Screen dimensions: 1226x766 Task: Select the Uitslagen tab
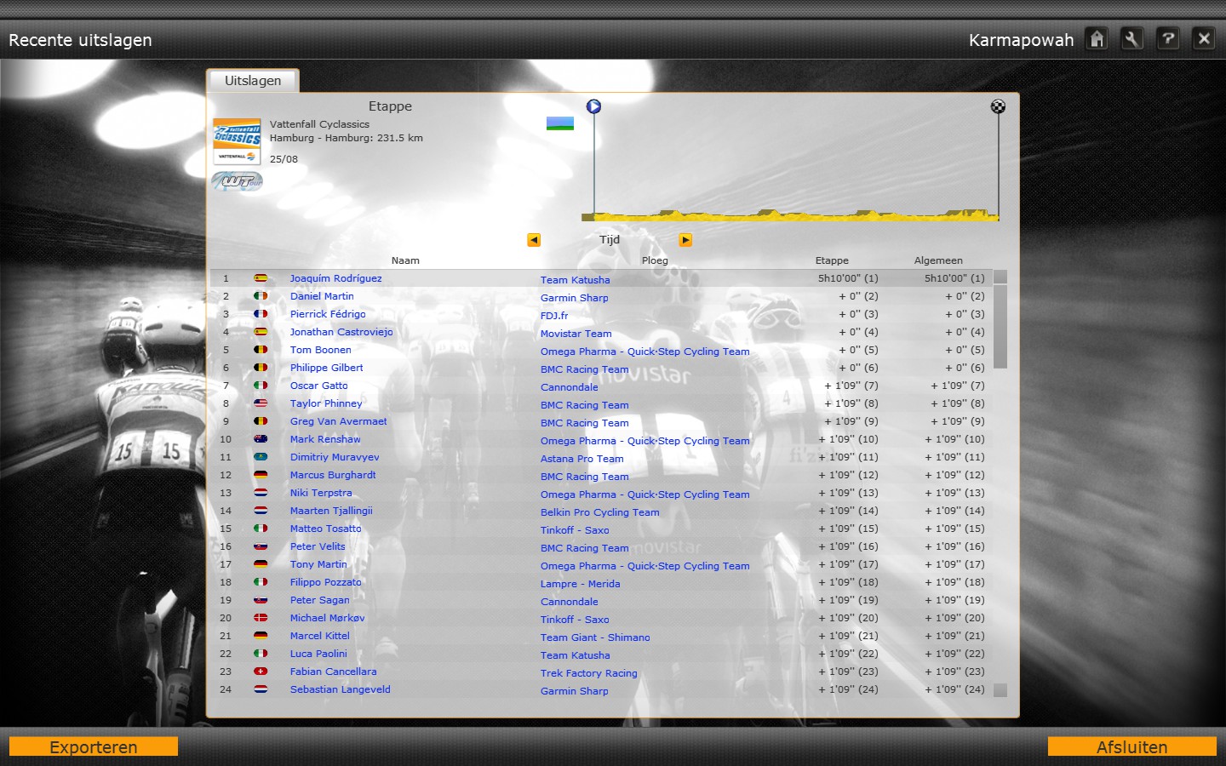click(253, 81)
